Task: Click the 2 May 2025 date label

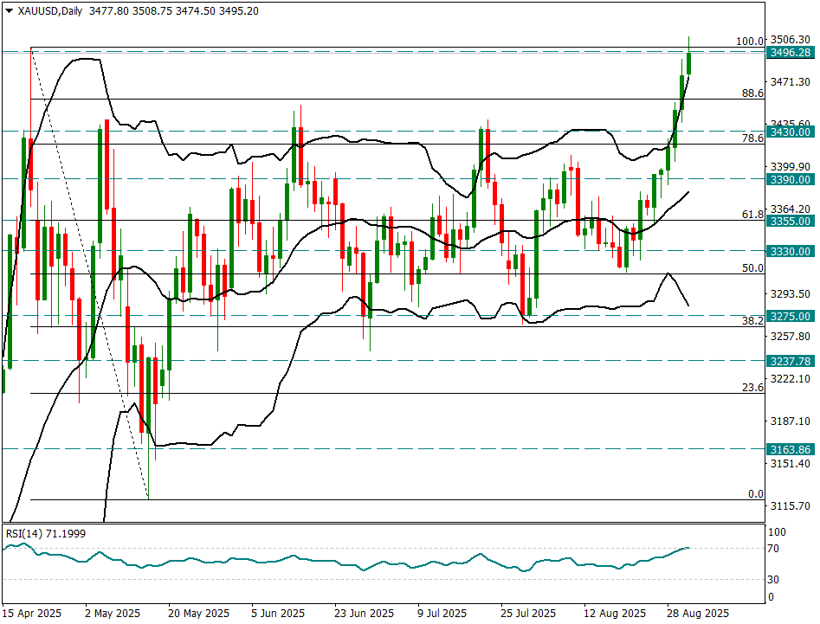Action: 113,613
